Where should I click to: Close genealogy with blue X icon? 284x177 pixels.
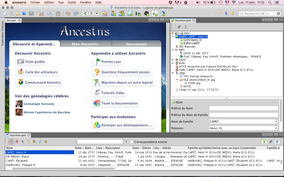tap(24, 14)
